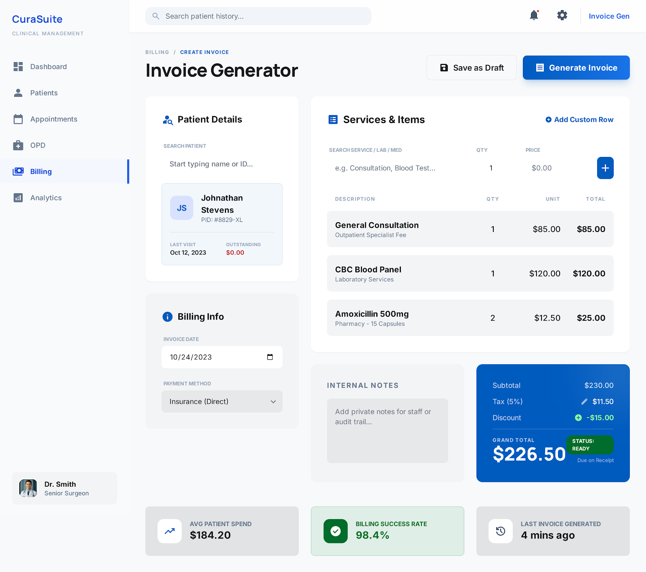
Task: Click the history icon for last invoice
Action: point(501,531)
